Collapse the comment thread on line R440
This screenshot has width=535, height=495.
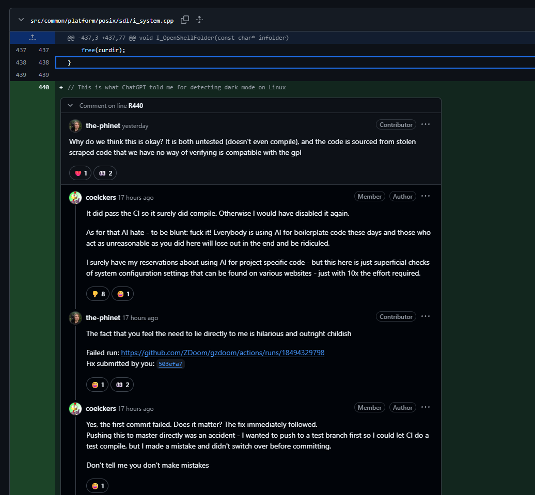[70, 105]
